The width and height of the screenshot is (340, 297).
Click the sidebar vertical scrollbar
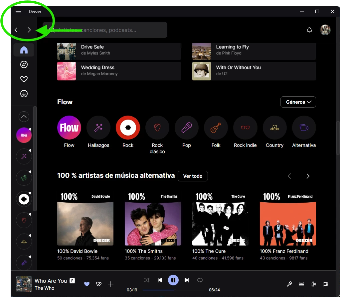pos(35,159)
